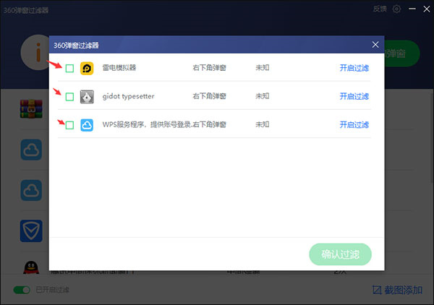Viewport: 434px width, 305px height.
Task: Enable 开启过滤 for gidot typesetter
Action: click(354, 97)
